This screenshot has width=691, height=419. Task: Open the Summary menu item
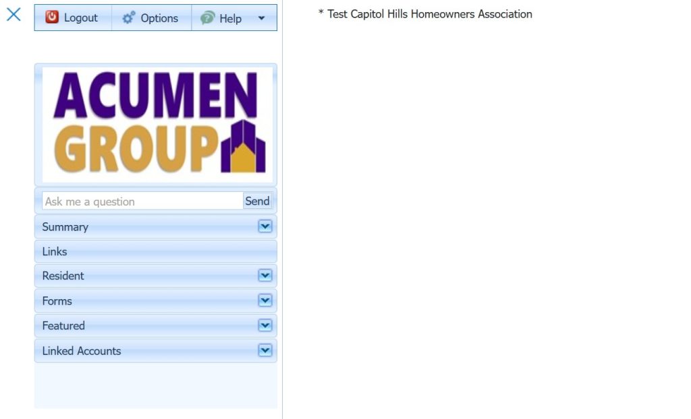156,226
